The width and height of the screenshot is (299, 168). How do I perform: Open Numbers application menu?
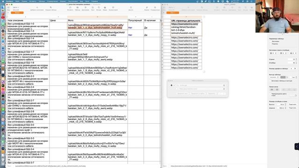click(9, 1)
